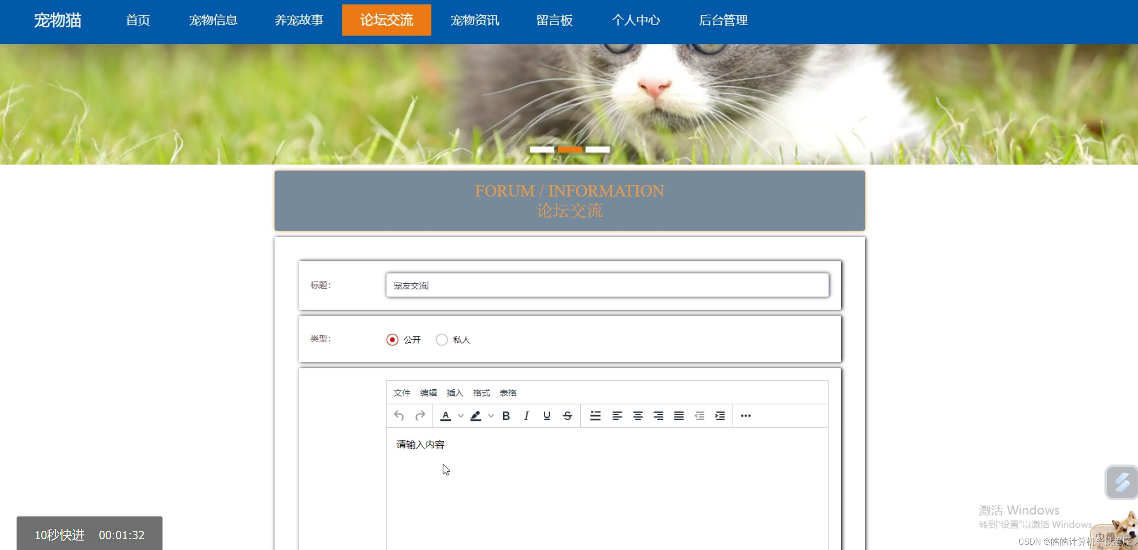Click inside the 标题 title input field
1138x550 pixels.
point(607,285)
